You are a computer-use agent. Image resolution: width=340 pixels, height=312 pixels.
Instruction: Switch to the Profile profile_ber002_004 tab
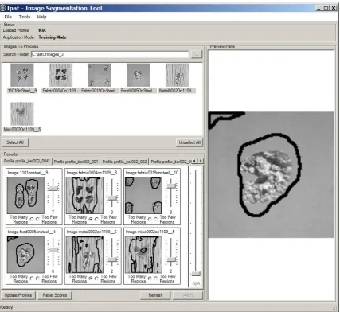pyautogui.click(x=27, y=161)
